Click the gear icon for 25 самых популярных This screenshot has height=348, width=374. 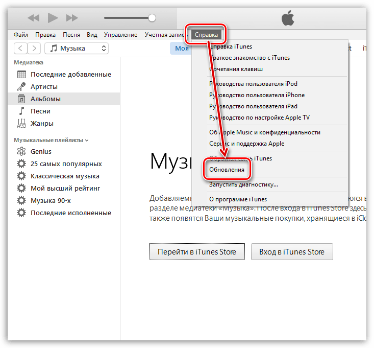tap(21, 164)
